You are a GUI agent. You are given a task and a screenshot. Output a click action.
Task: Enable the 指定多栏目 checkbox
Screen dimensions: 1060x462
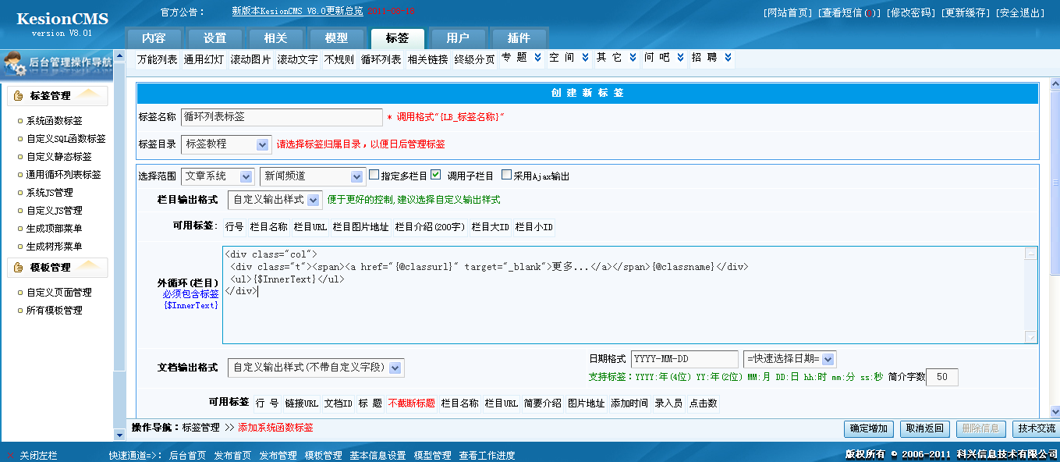coord(373,176)
